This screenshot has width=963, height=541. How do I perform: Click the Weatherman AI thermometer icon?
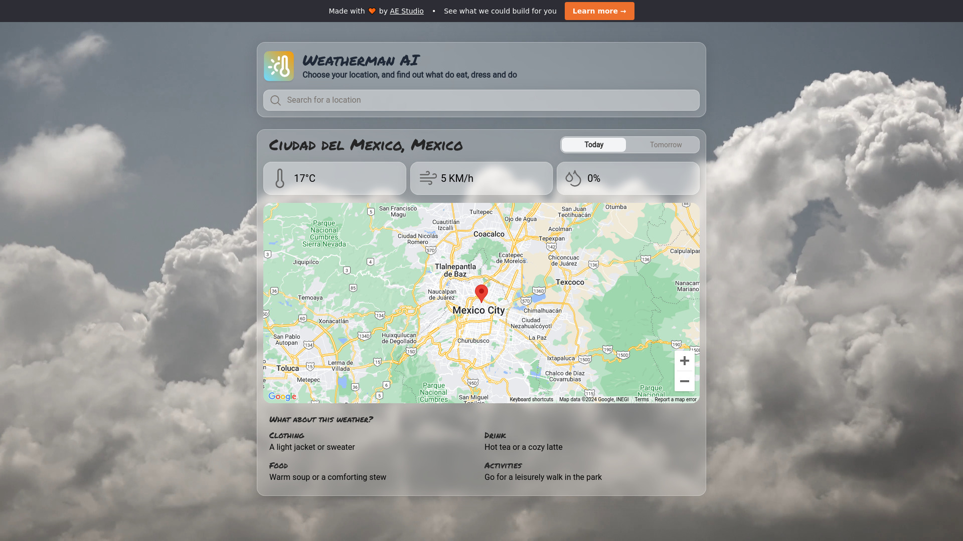278,66
